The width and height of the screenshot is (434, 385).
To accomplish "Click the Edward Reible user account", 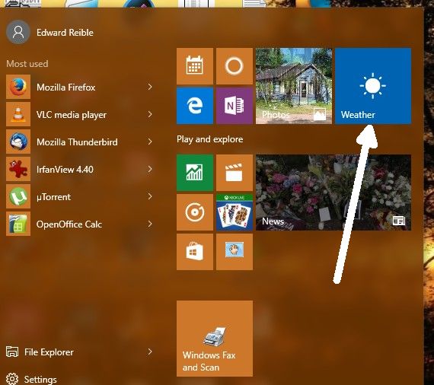I will click(x=50, y=33).
